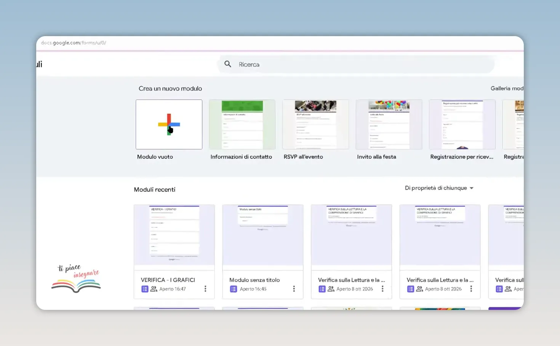560x346 pixels.
Task: Expand the Di proprietà di chiunque dropdown
Action: [x=439, y=188]
